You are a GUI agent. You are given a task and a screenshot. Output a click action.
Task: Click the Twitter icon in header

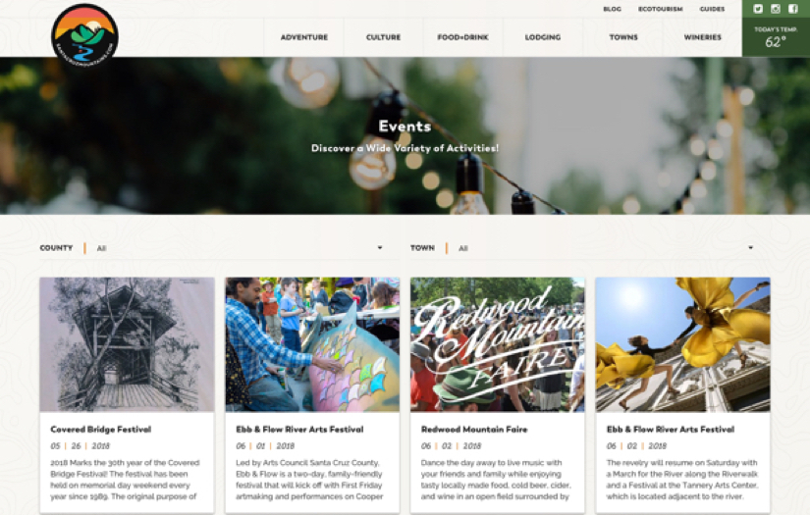click(x=758, y=9)
